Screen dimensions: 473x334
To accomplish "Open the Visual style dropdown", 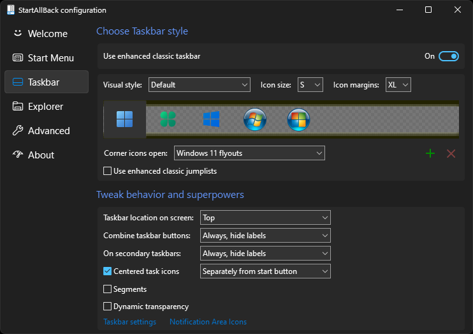I will (200, 85).
